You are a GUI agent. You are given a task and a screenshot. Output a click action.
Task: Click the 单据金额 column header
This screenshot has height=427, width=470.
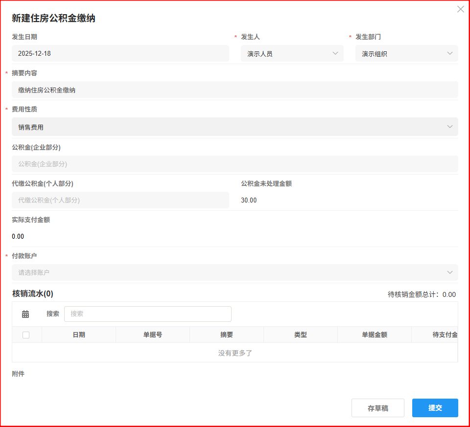(x=375, y=335)
